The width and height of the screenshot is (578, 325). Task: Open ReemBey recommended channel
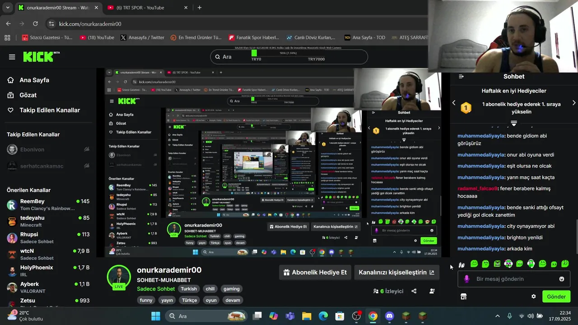point(48,204)
